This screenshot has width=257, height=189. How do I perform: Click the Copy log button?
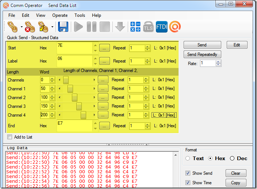pyautogui.click(x=236, y=183)
